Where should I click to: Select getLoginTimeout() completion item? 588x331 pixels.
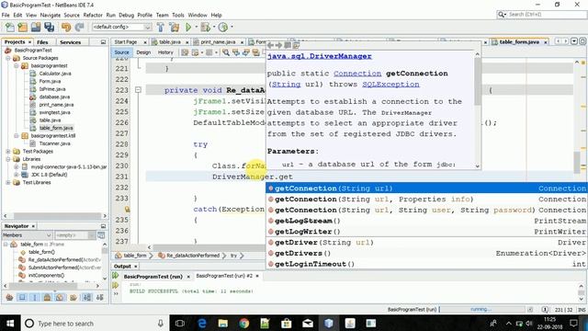click(x=426, y=264)
